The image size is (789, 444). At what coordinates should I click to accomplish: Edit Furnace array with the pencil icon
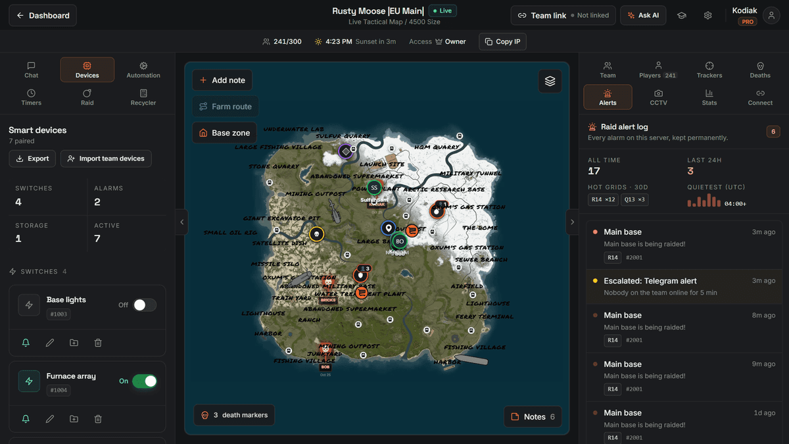click(50, 419)
